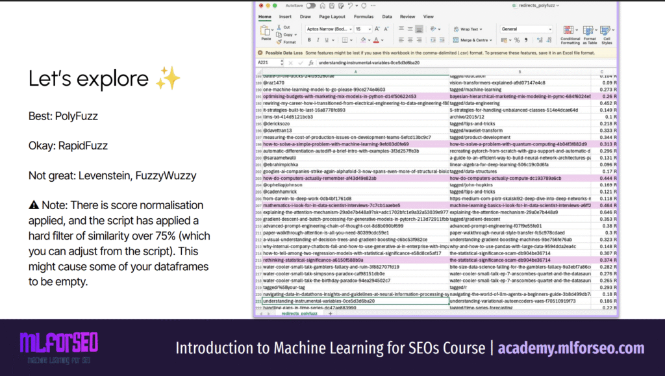Apply percent style to cell
This screenshot has width=665, height=376.
point(517,40)
